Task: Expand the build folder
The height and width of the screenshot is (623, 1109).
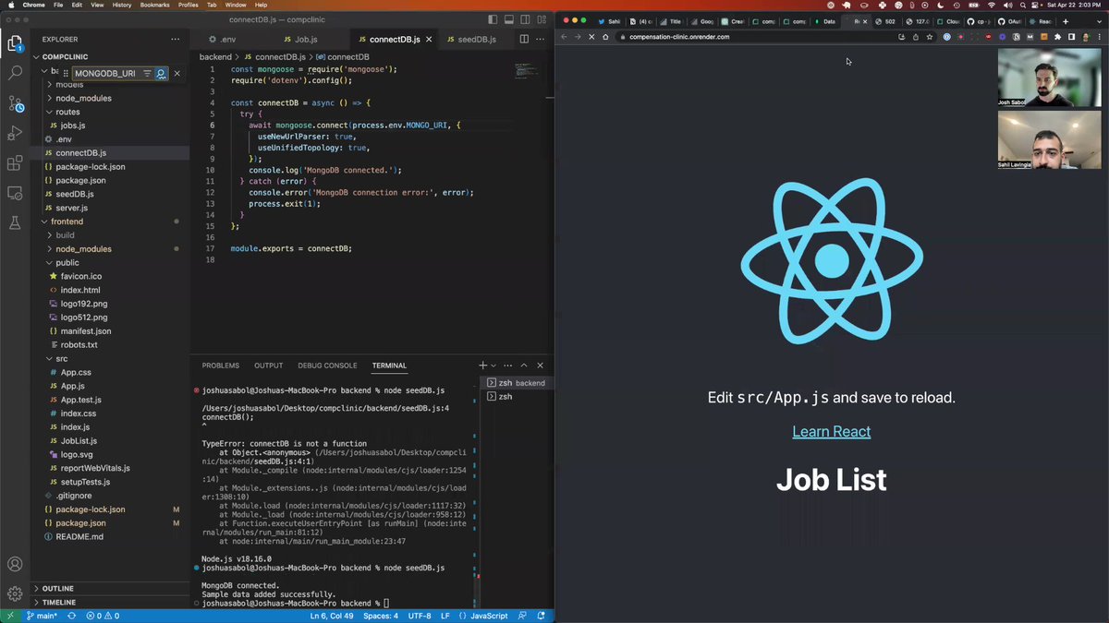Action: 109,235
